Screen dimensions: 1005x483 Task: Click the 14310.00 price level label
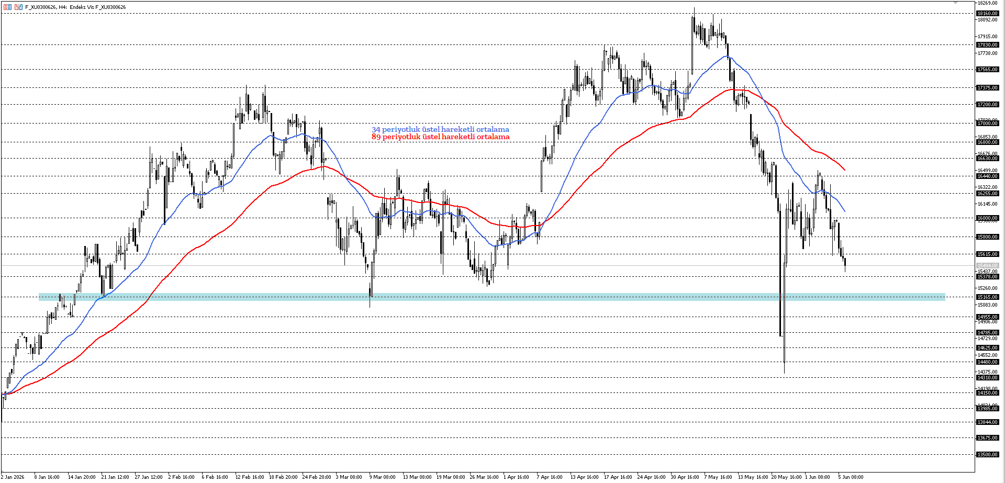coord(988,378)
